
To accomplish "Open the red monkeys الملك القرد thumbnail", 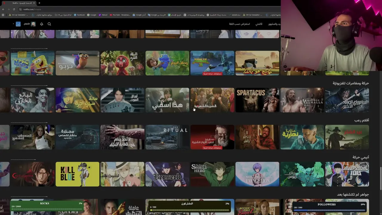I will [x=122, y=63].
